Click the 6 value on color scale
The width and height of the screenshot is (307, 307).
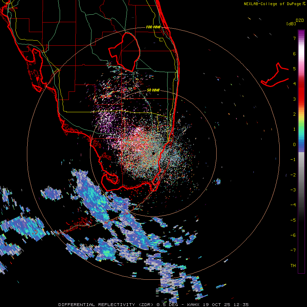pyautogui.click(x=294, y=54)
